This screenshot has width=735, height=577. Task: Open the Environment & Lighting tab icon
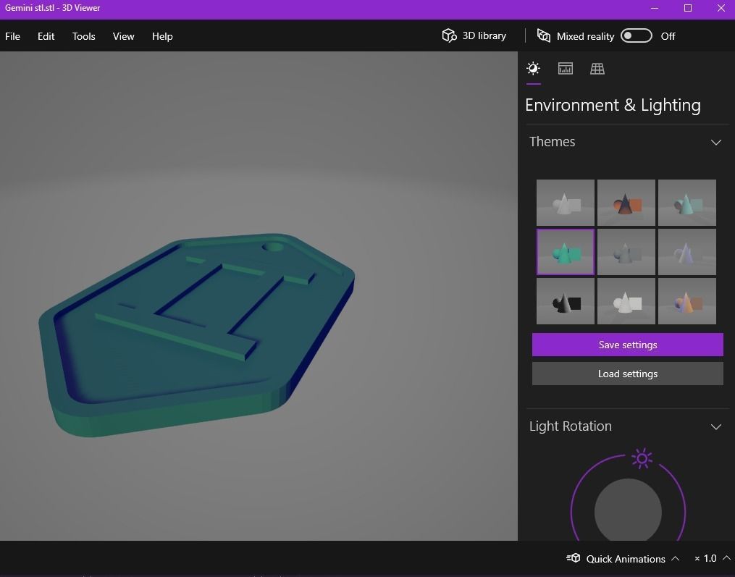(x=533, y=69)
